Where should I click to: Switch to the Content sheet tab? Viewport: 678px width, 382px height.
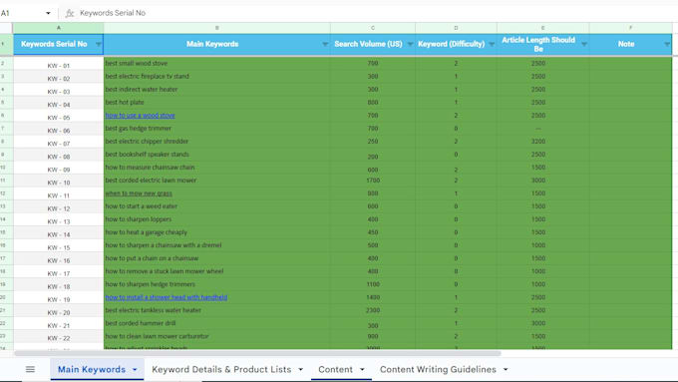point(336,369)
